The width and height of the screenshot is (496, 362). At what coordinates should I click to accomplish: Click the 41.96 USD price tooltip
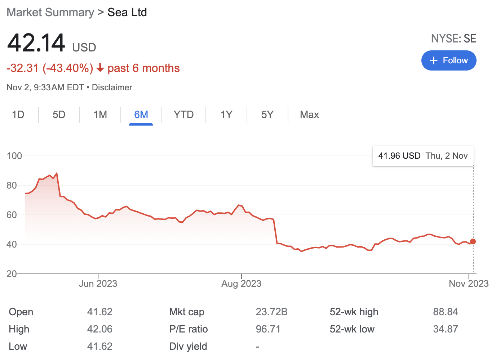tap(423, 156)
